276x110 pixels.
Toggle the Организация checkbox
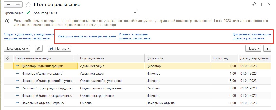click(28, 13)
